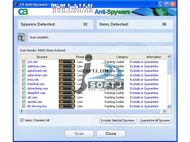Image resolution: width=190 pixels, height=142 pixels.
Task: Click the vertical scrollbar thumb
Action: (169, 67)
